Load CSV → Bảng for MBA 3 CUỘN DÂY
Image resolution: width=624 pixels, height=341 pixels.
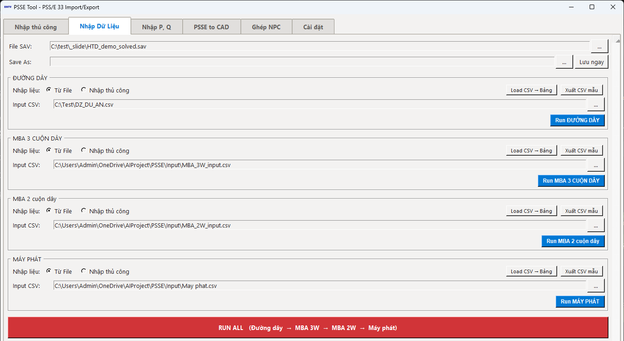pos(531,151)
